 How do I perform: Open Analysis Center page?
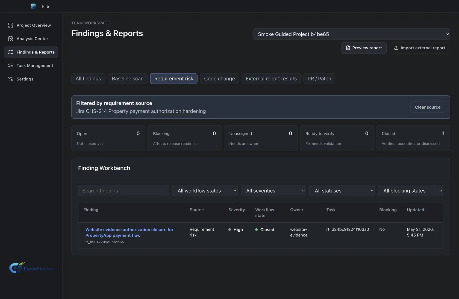click(31, 38)
